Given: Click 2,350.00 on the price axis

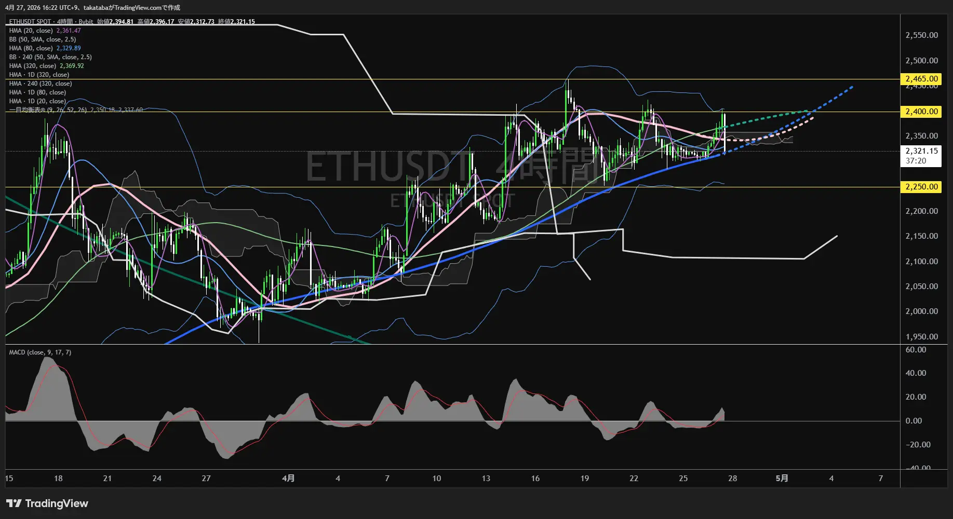Looking at the screenshot, I should 921,136.
